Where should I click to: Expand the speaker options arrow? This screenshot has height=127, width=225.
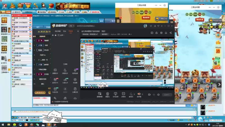coord(142,94)
